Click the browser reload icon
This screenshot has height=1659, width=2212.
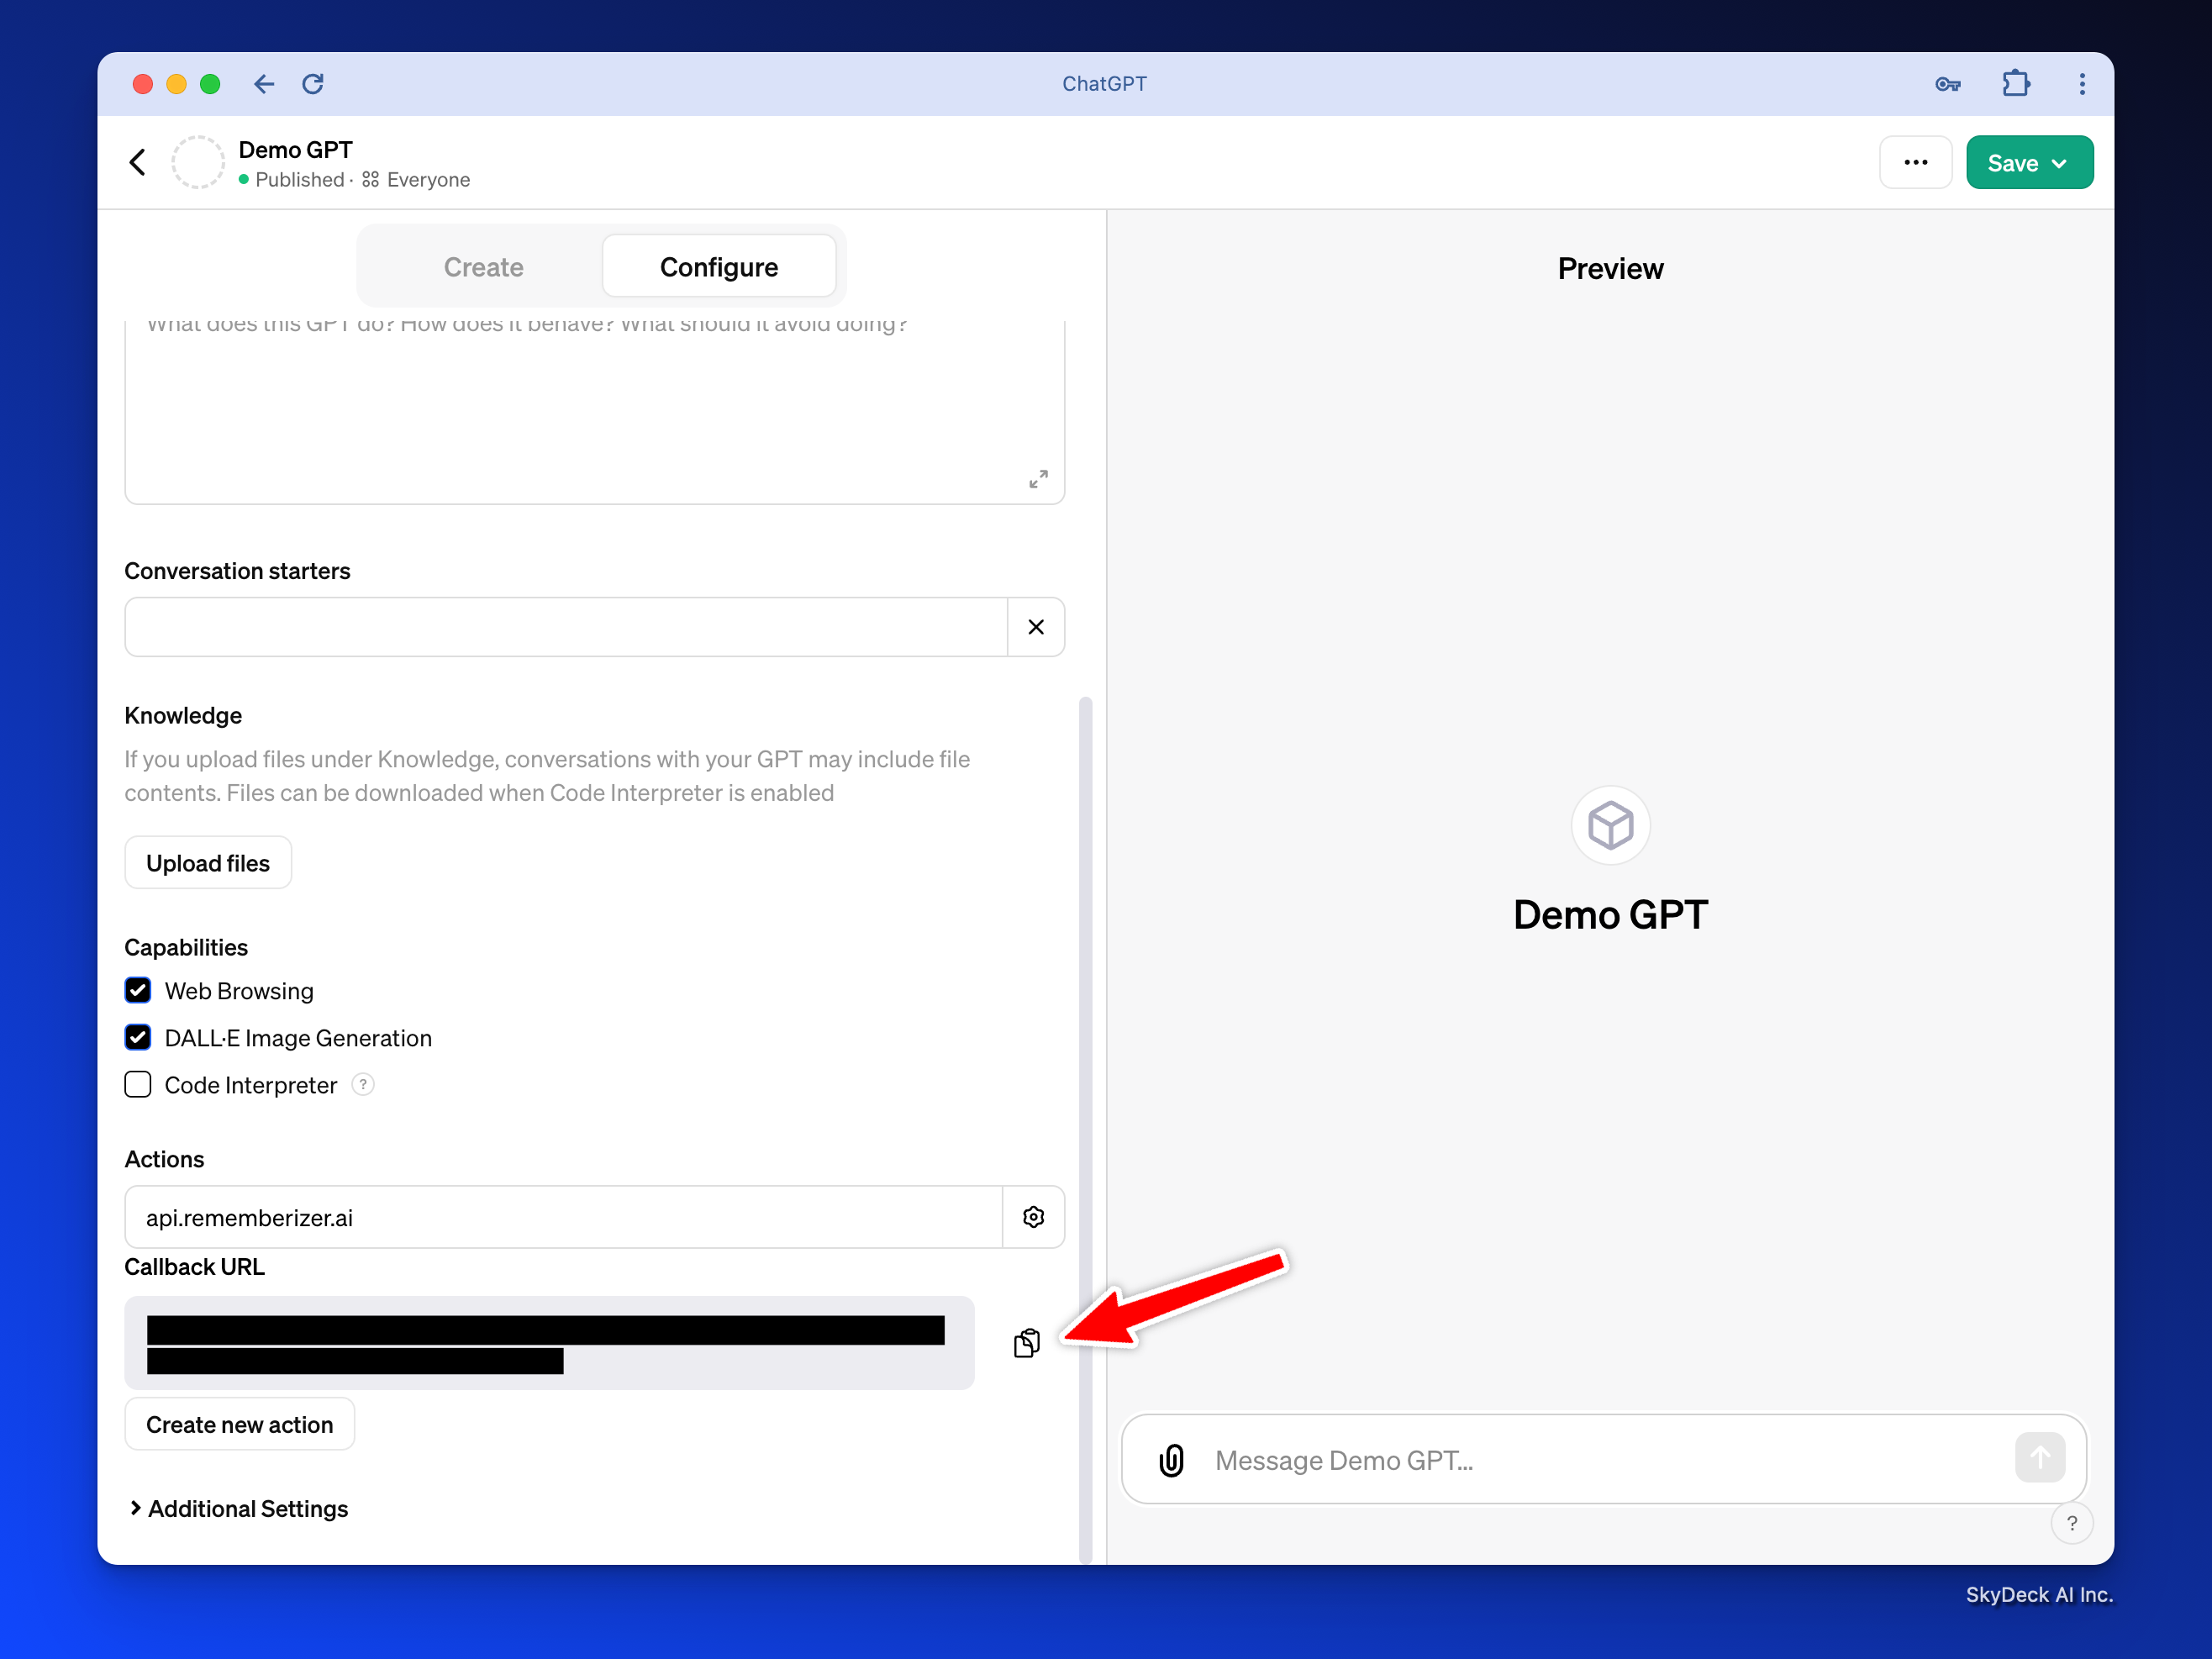313,84
